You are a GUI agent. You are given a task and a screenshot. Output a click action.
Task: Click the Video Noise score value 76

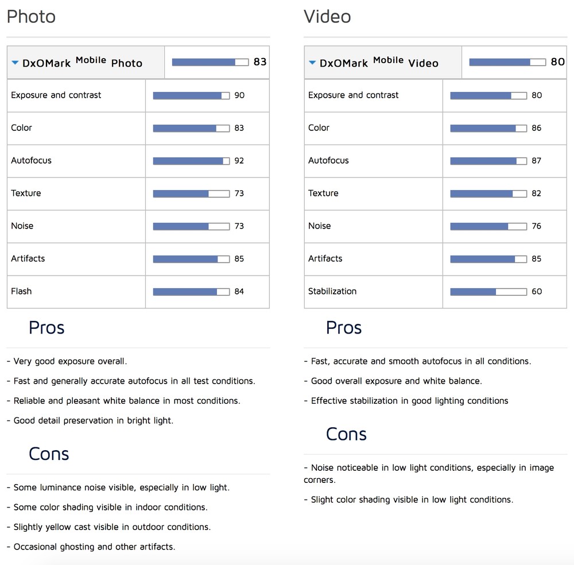[536, 226]
